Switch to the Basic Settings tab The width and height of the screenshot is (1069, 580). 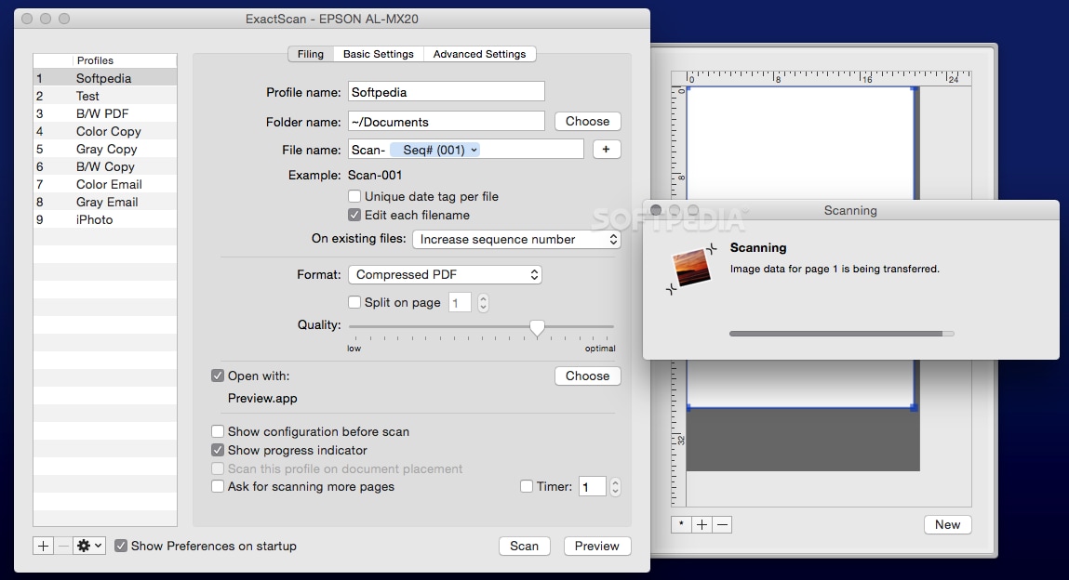pyautogui.click(x=379, y=54)
